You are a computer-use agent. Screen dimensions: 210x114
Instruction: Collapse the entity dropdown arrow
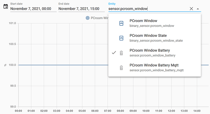point(198,9)
